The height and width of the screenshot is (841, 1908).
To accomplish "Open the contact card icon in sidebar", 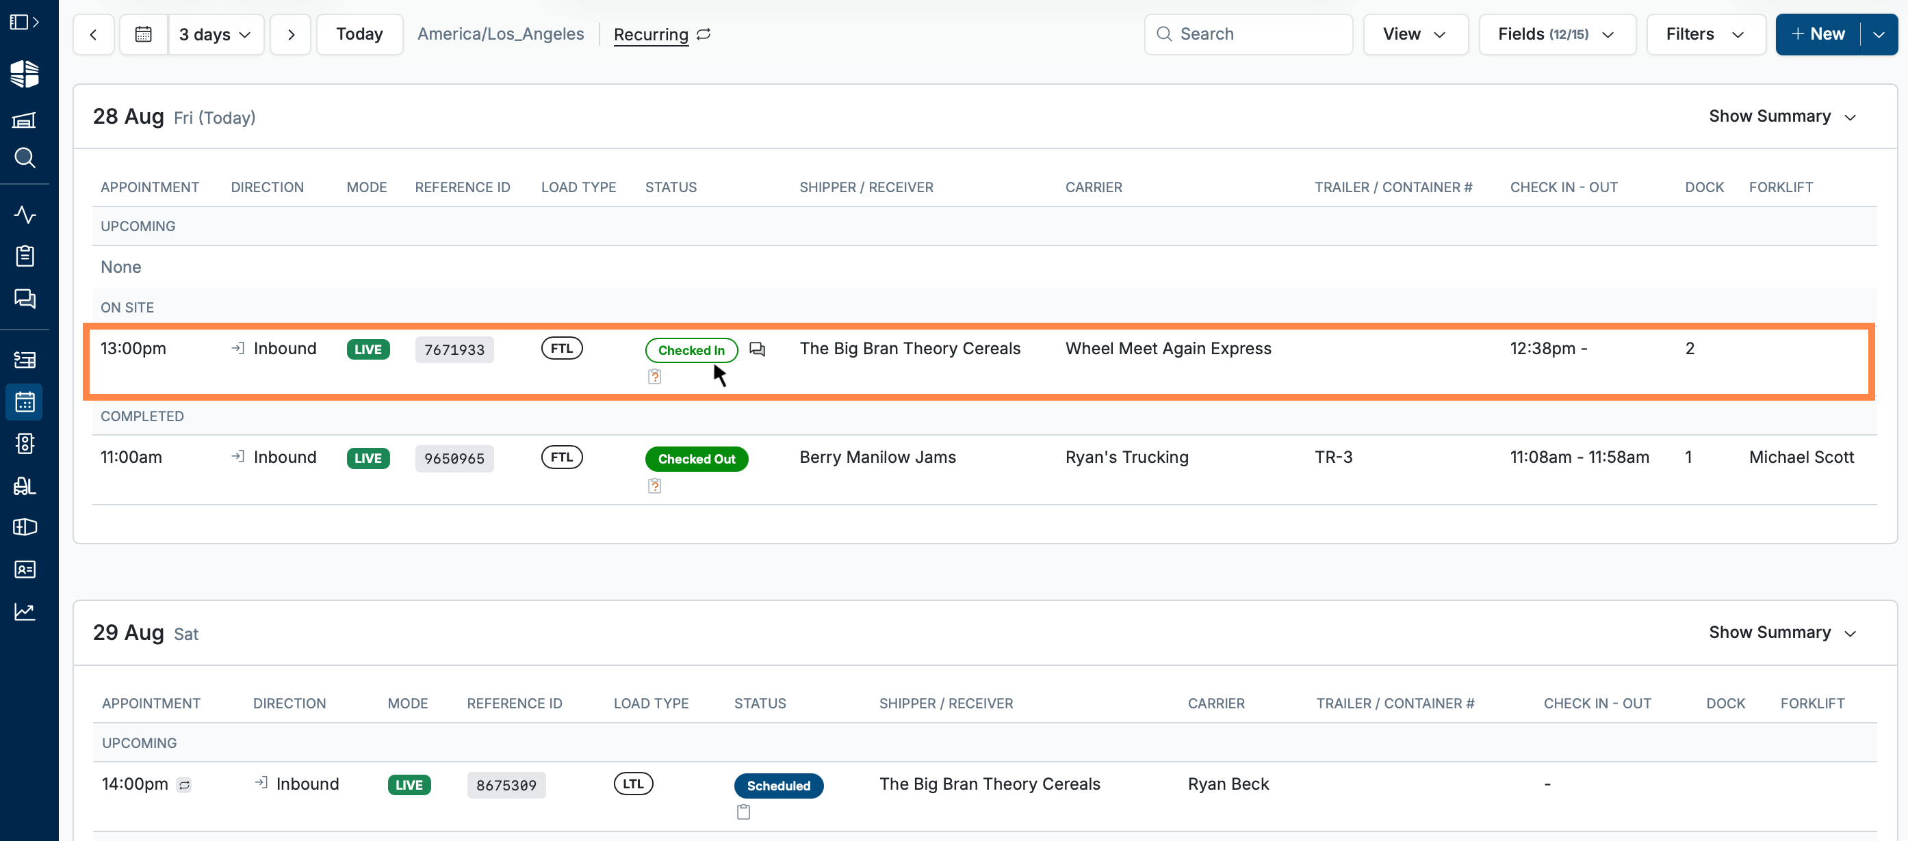I will tap(25, 570).
